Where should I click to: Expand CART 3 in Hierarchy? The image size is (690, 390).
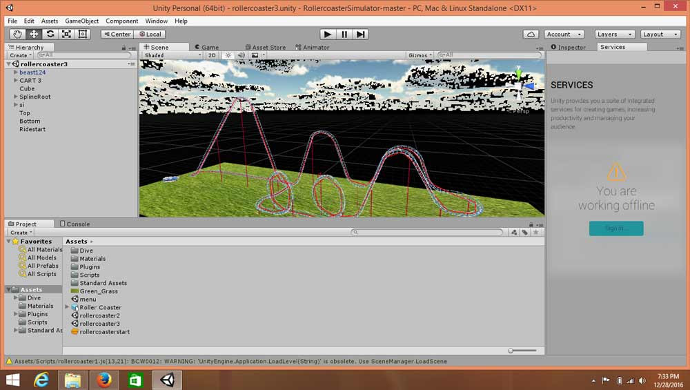pyautogui.click(x=16, y=80)
